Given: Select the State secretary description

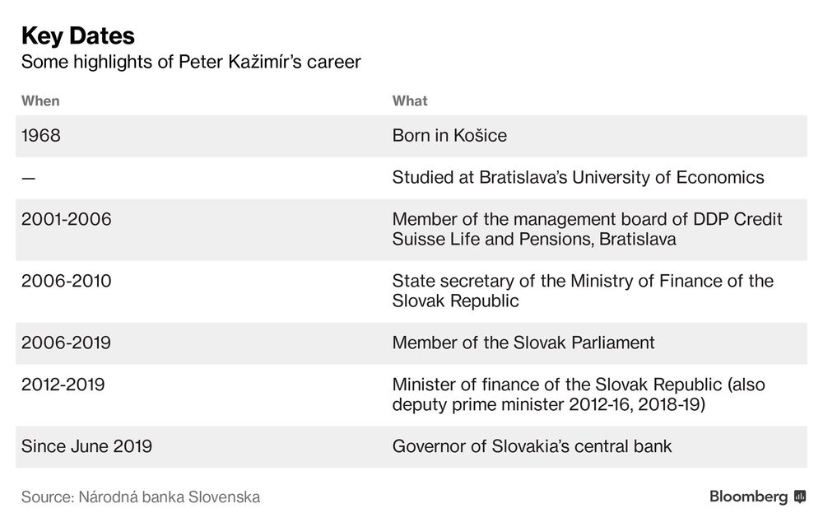Looking at the screenshot, I should [583, 291].
